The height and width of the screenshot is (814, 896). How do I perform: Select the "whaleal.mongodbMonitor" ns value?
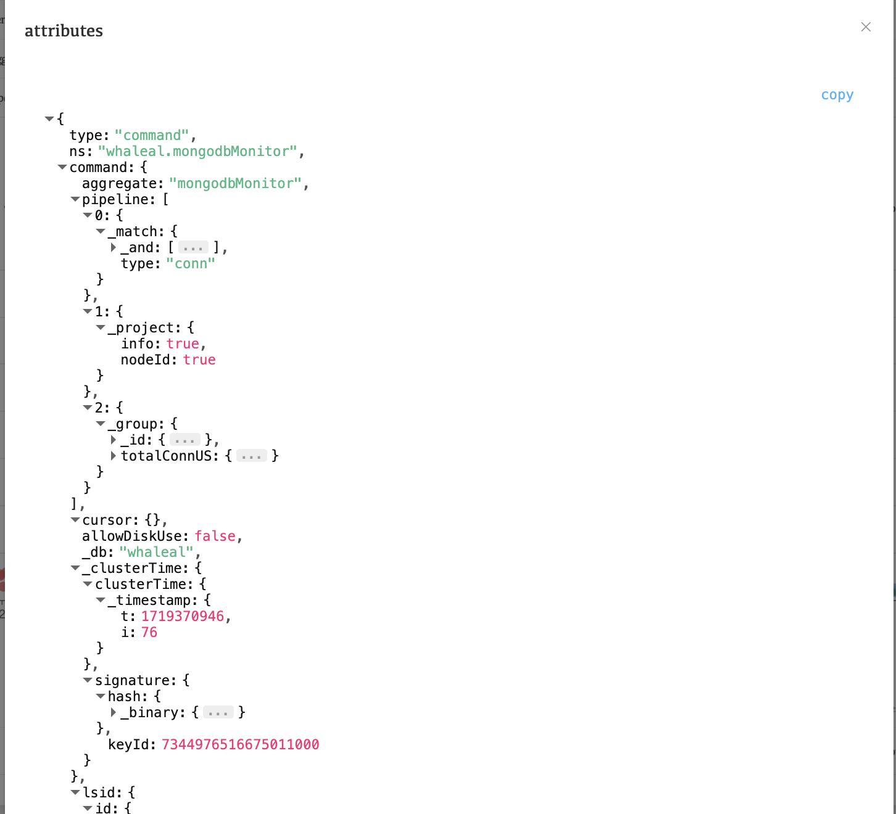click(197, 151)
